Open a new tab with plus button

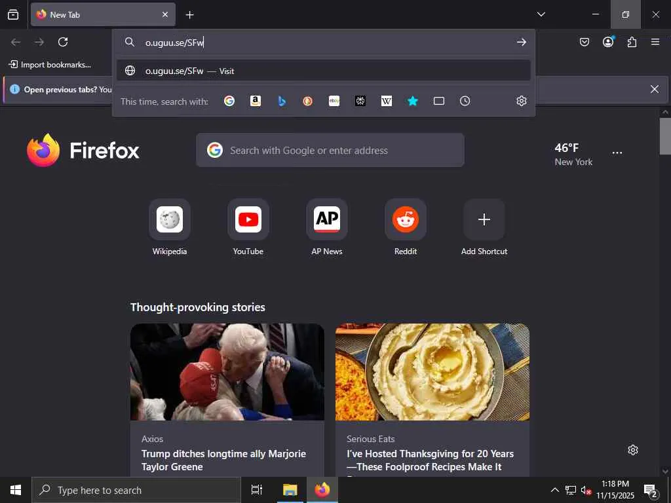tap(189, 15)
